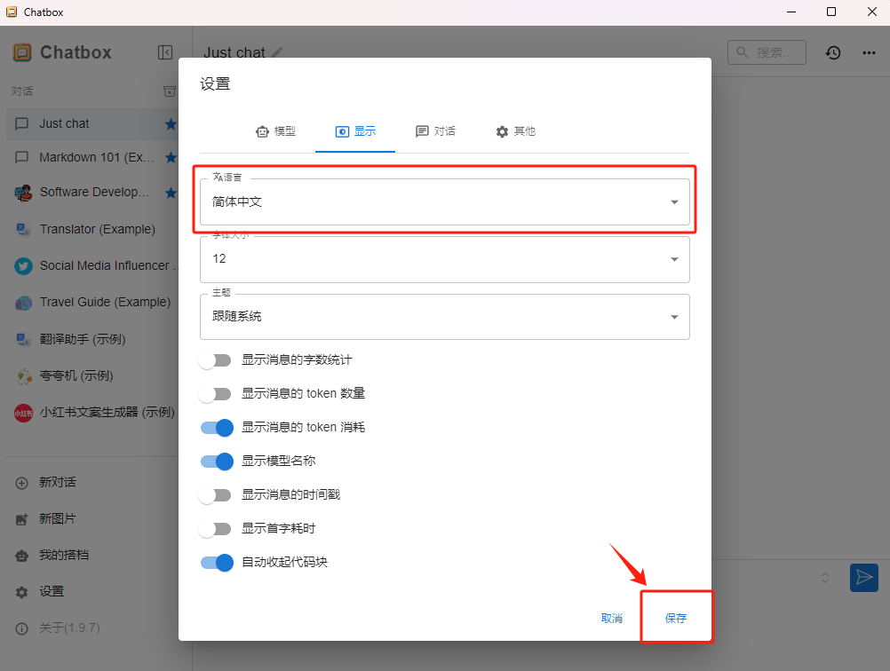
Task: Click the 搜索 search field
Action: tap(767, 52)
